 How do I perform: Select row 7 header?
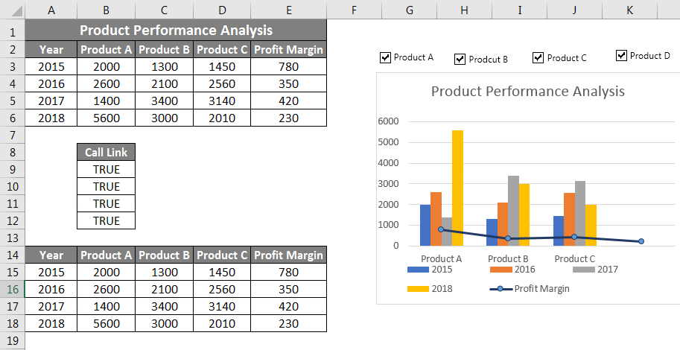13,136
